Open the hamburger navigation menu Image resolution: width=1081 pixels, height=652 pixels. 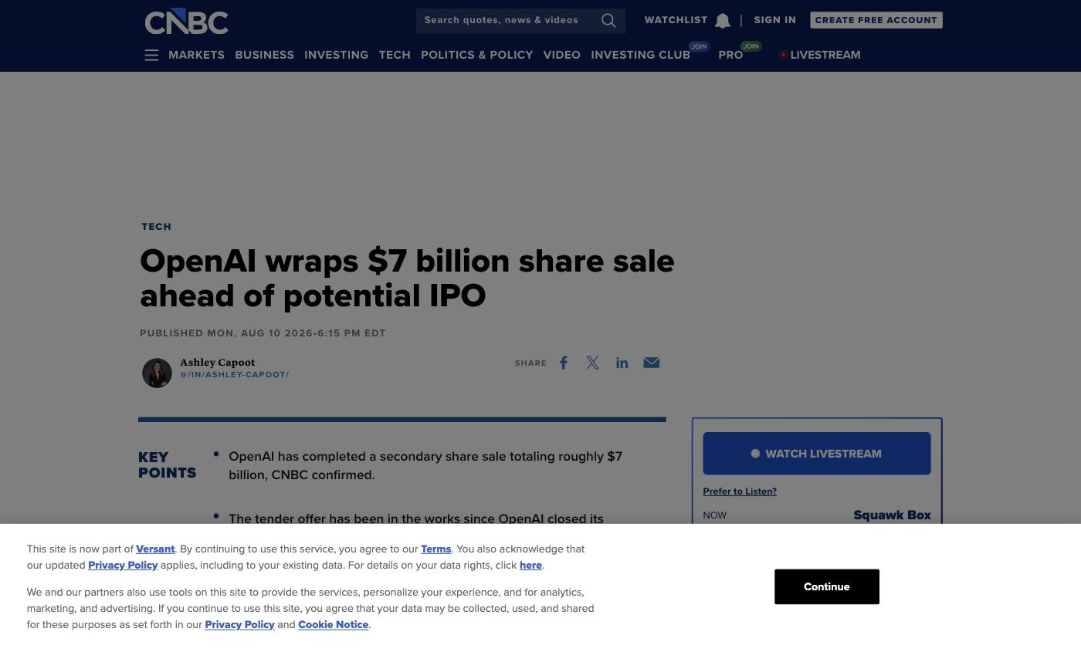click(x=151, y=55)
